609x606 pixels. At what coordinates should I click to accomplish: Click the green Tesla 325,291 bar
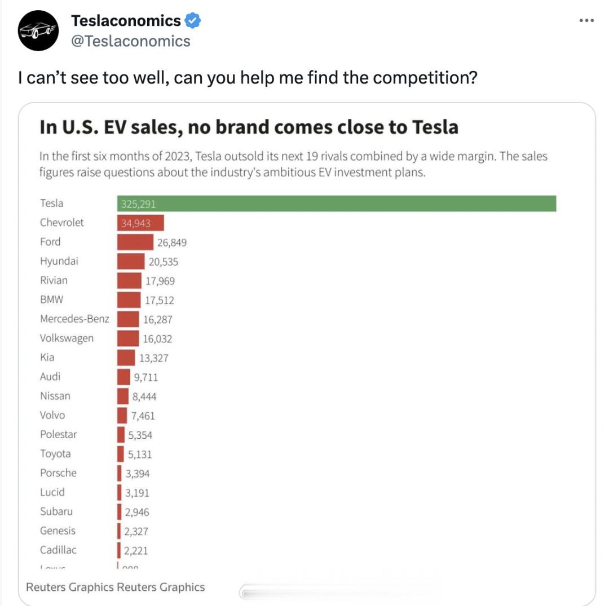337,204
